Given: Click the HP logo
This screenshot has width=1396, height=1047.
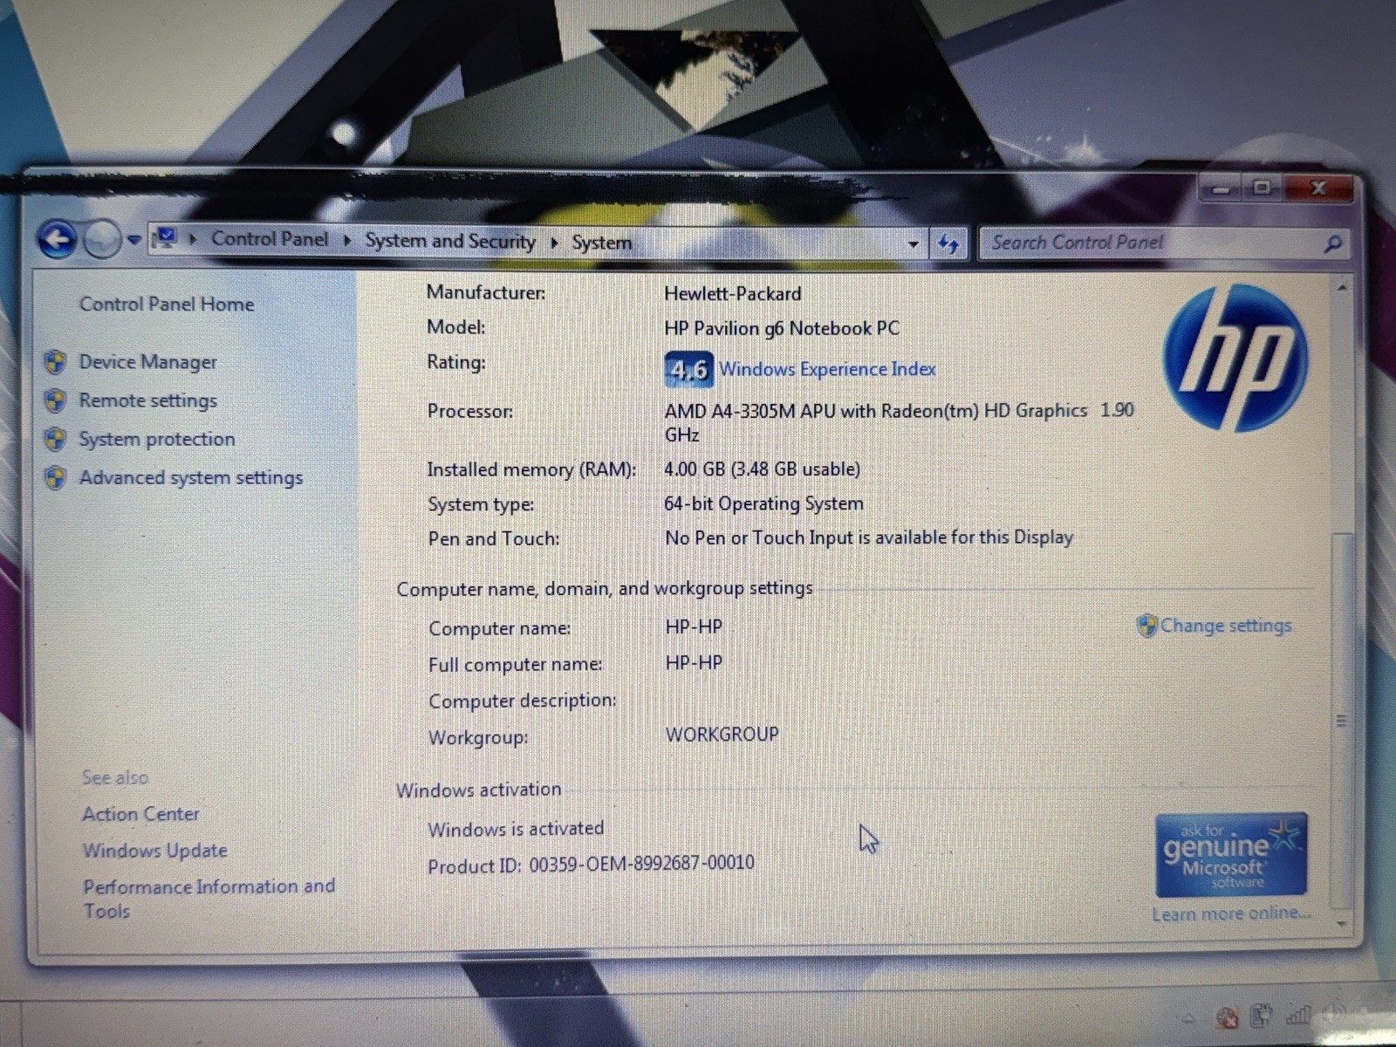Looking at the screenshot, I should coord(1235,358).
